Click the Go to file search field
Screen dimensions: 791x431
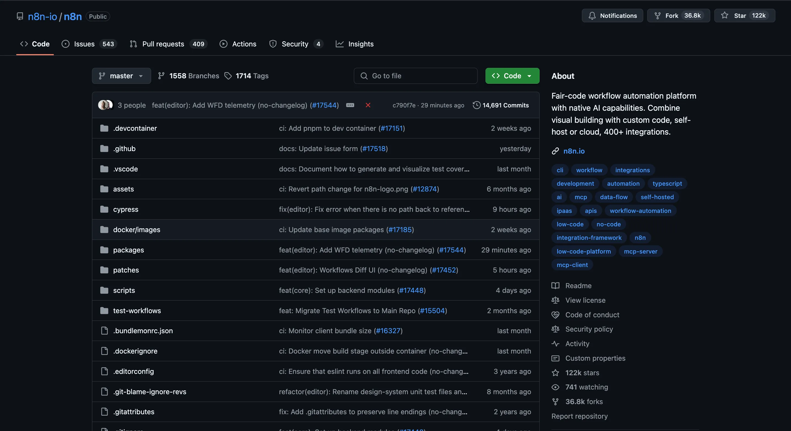point(415,76)
